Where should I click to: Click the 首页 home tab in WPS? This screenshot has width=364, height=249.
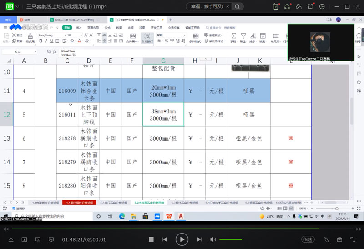(x=8, y=20)
